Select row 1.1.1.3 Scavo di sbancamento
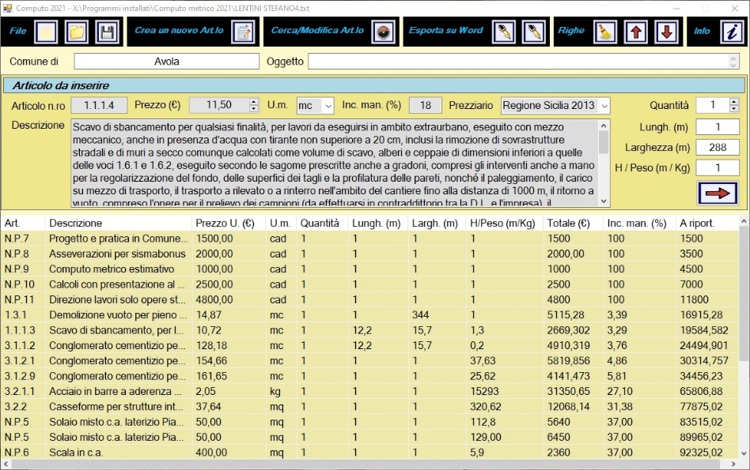This screenshot has height=470, width=750. [x=369, y=330]
